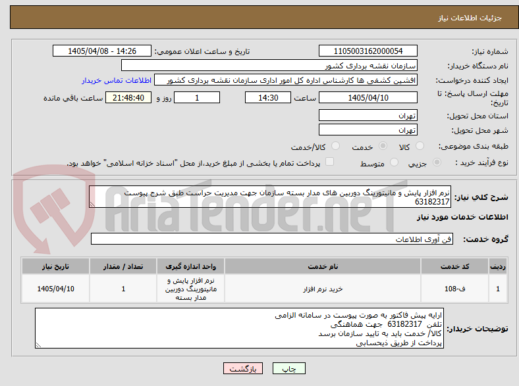Viewport: 519px width, 386px height.
Task: Open the اطلاعات تماس خریدار link
Action: pyautogui.click(x=117, y=80)
